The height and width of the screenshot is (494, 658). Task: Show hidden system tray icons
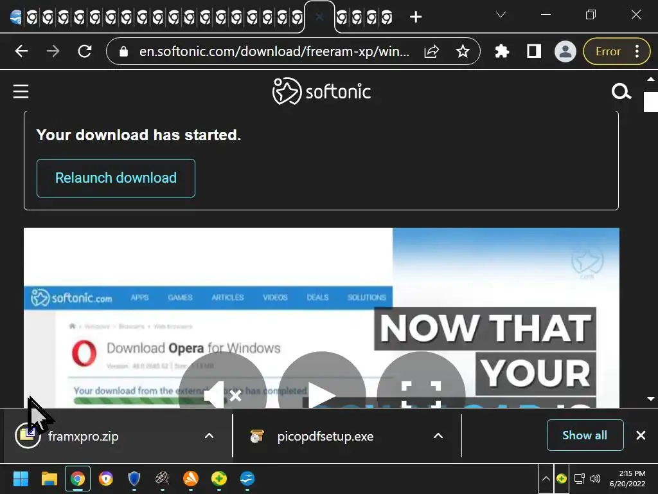point(546,479)
